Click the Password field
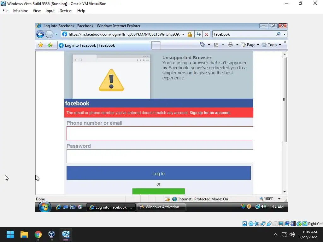Screen dimensions: 323x242 [160, 156]
